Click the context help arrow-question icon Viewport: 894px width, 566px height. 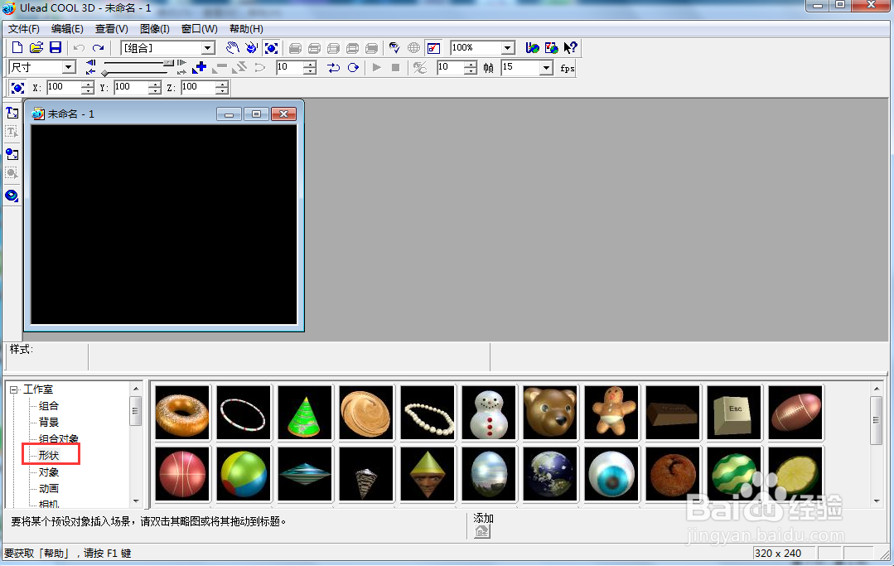coord(570,48)
